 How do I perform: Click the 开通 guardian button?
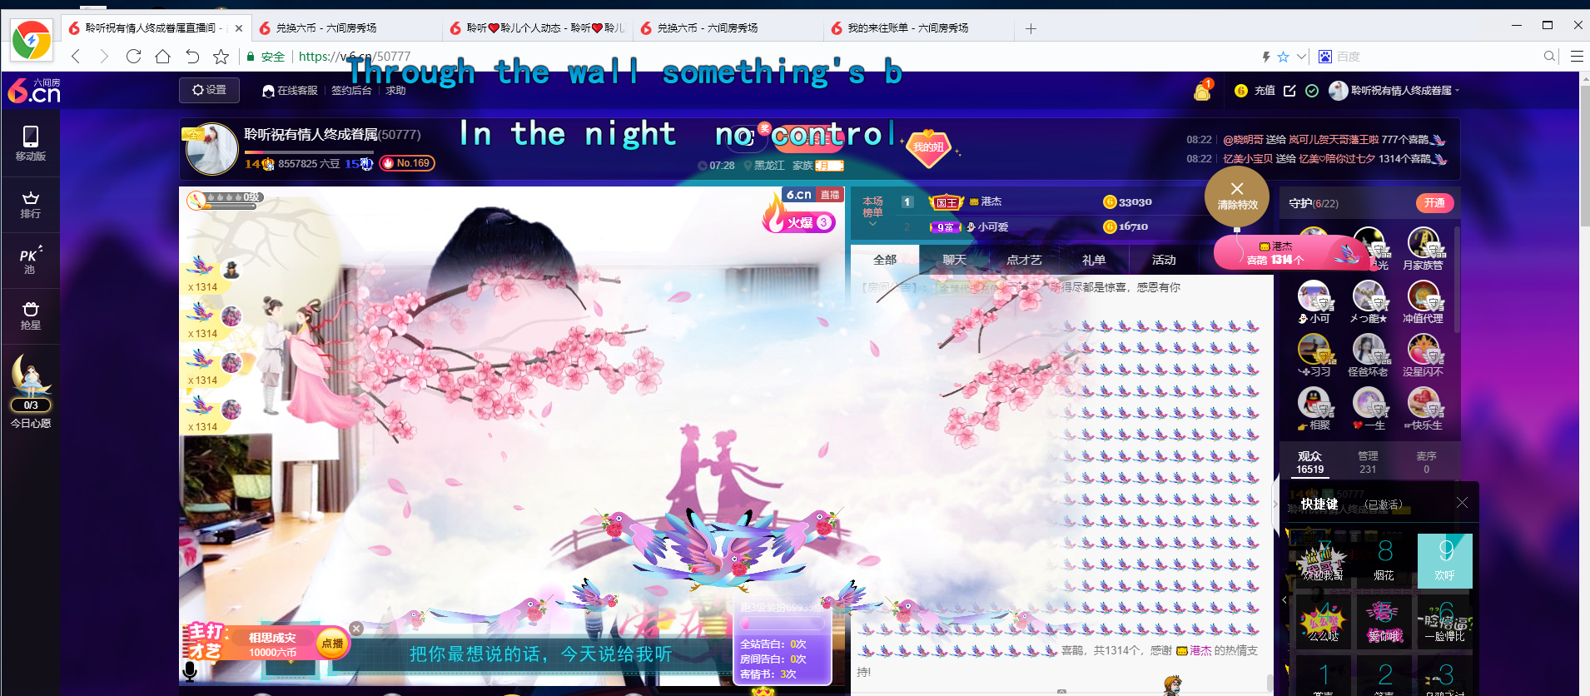click(1434, 203)
